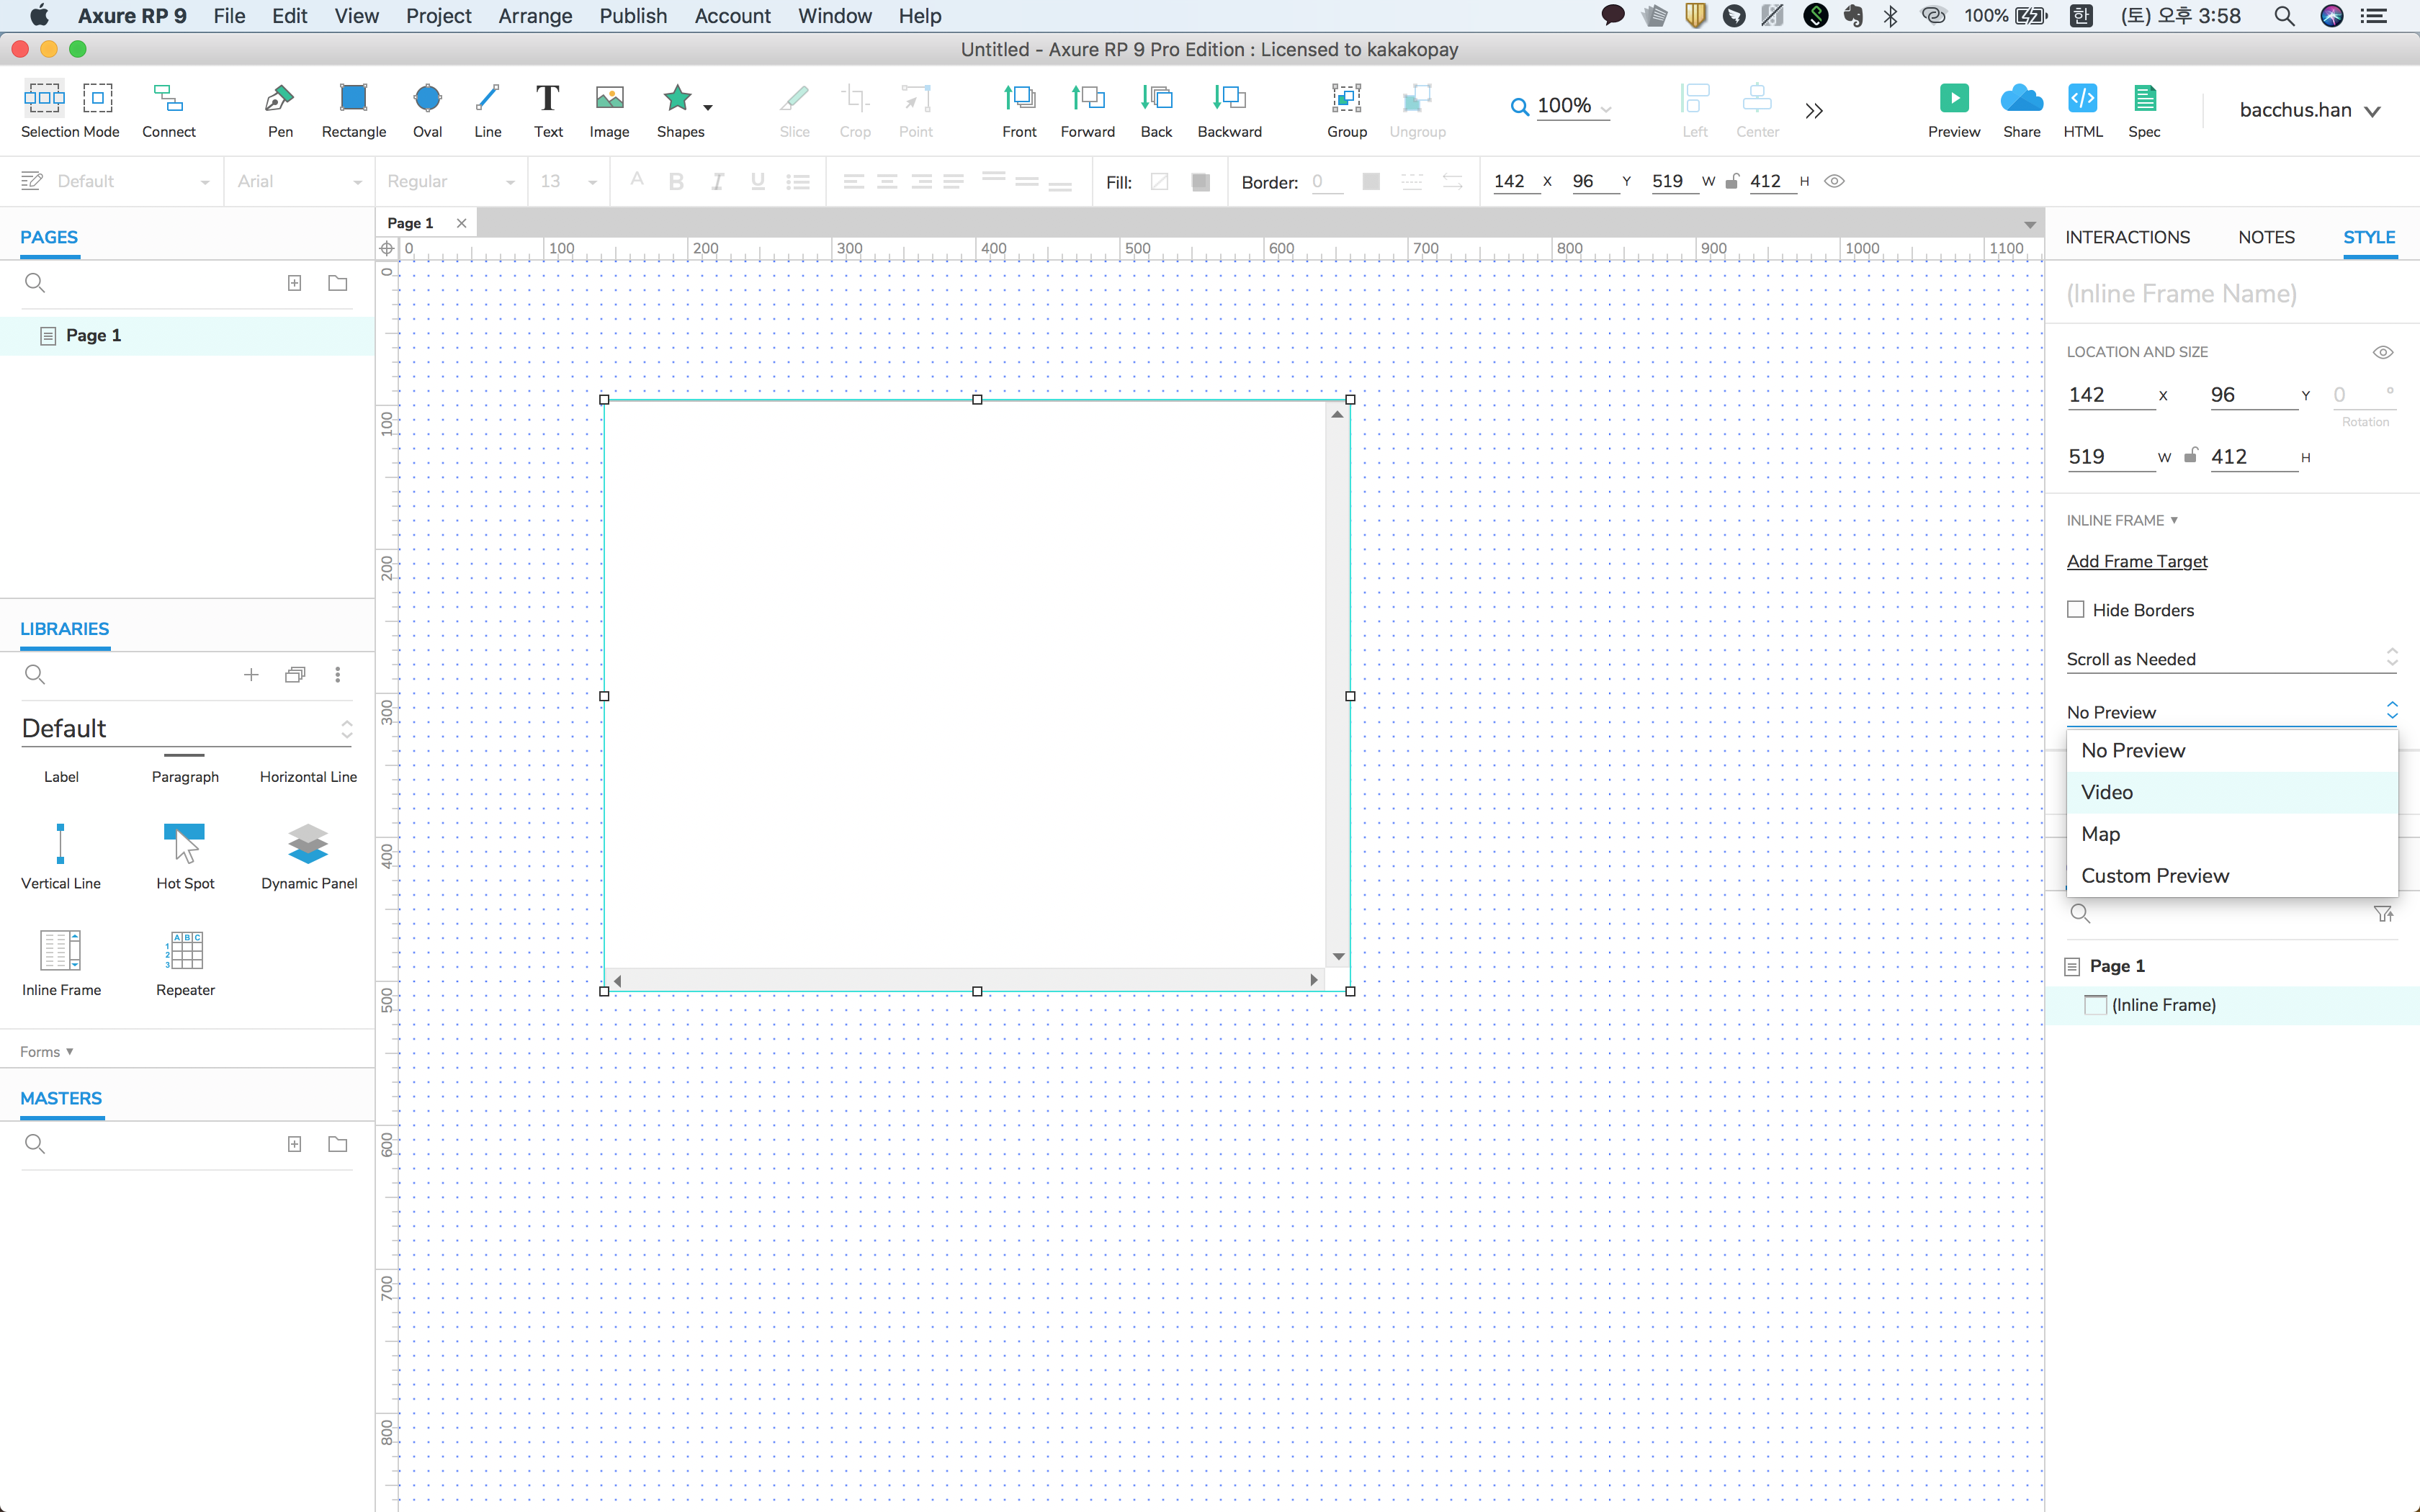Enable the Hide Borders checkbox

click(x=2076, y=609)
